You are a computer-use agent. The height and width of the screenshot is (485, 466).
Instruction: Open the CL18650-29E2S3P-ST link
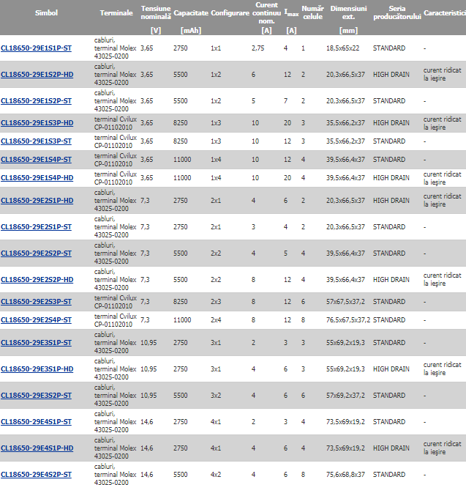(x=36, y=302)
